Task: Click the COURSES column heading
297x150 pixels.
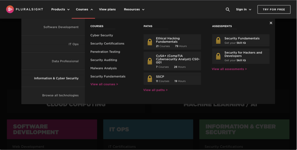Action: pos(97,26)
